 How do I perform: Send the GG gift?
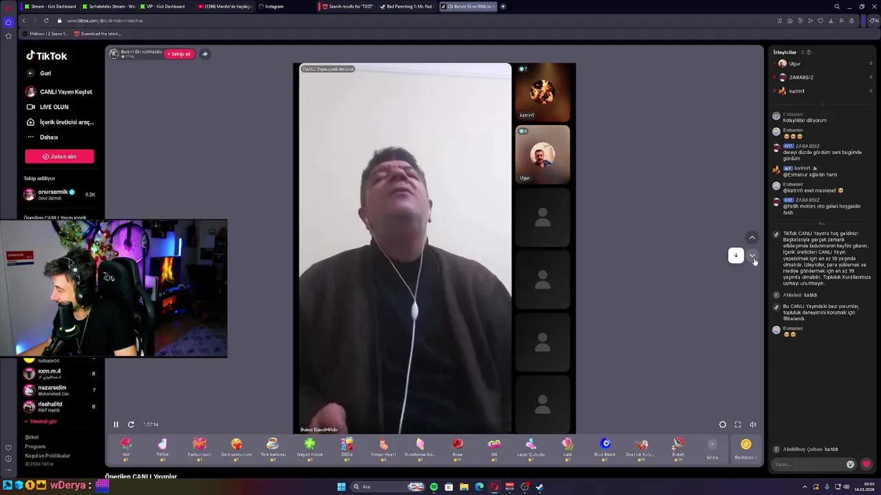tap(493, 448)
